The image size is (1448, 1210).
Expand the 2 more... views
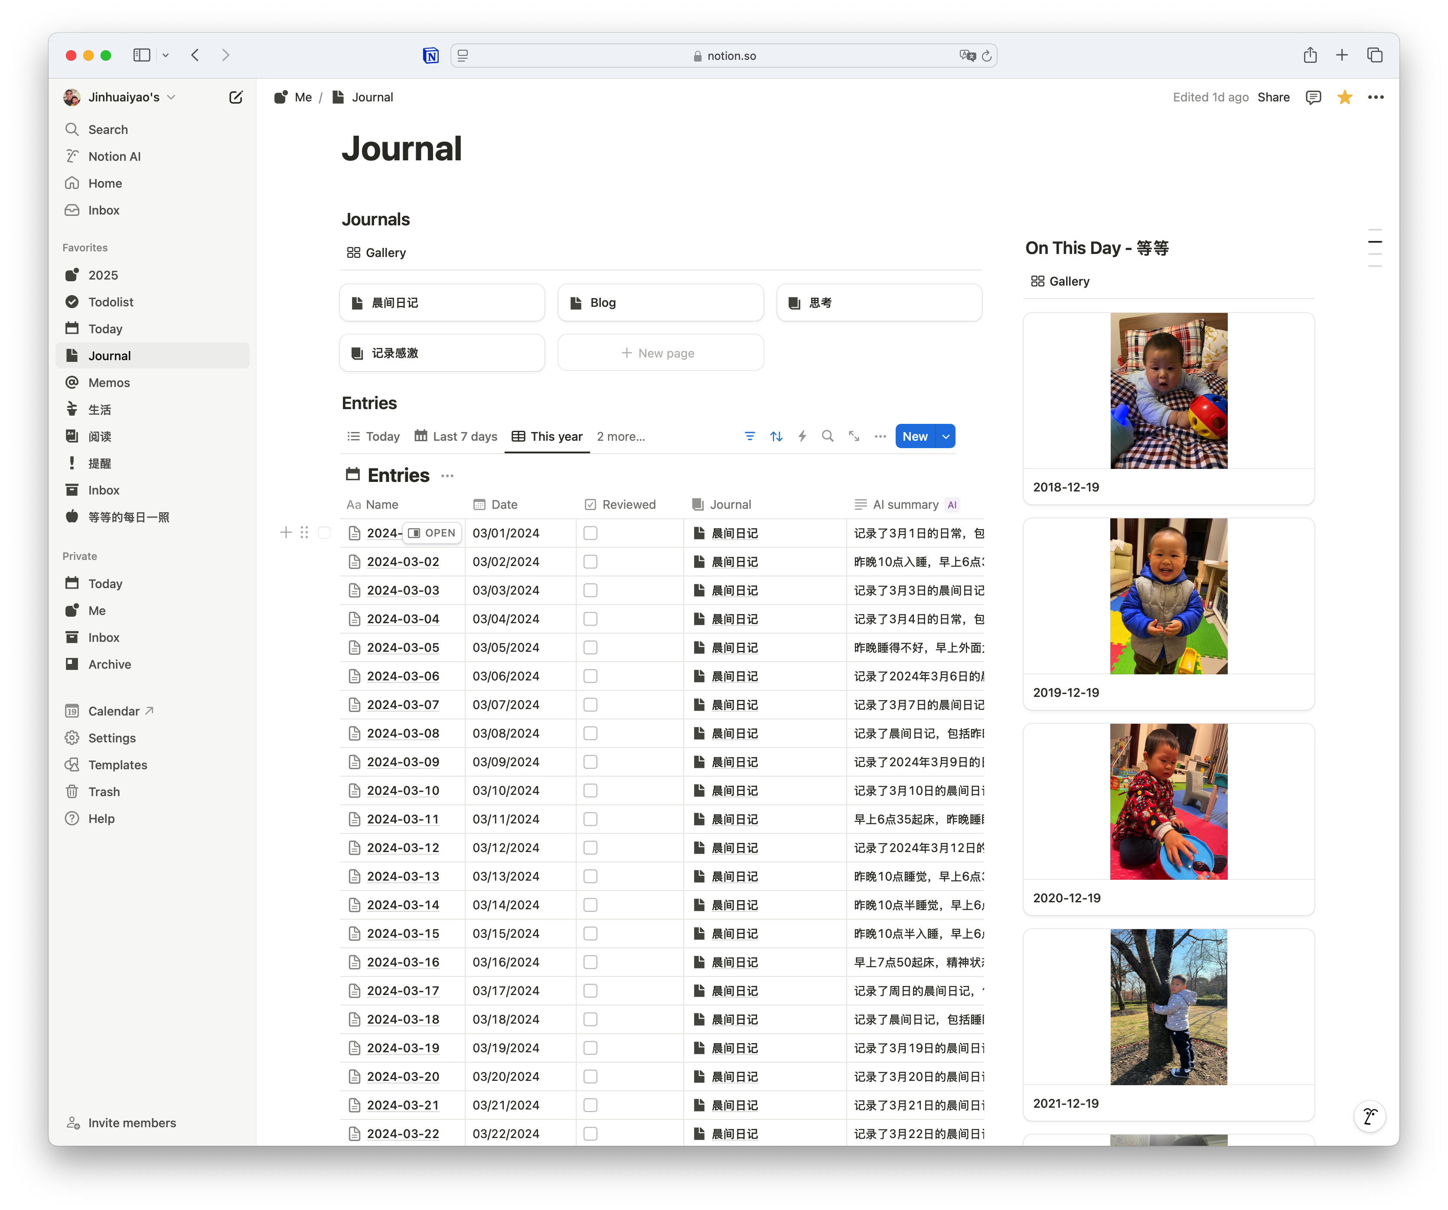click(x=621, y=436)
